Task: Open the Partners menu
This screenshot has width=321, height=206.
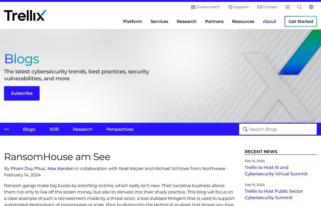Action: 214,21
